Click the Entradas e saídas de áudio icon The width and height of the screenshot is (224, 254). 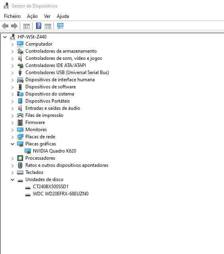pyautogui.click(x=20, y=108)
